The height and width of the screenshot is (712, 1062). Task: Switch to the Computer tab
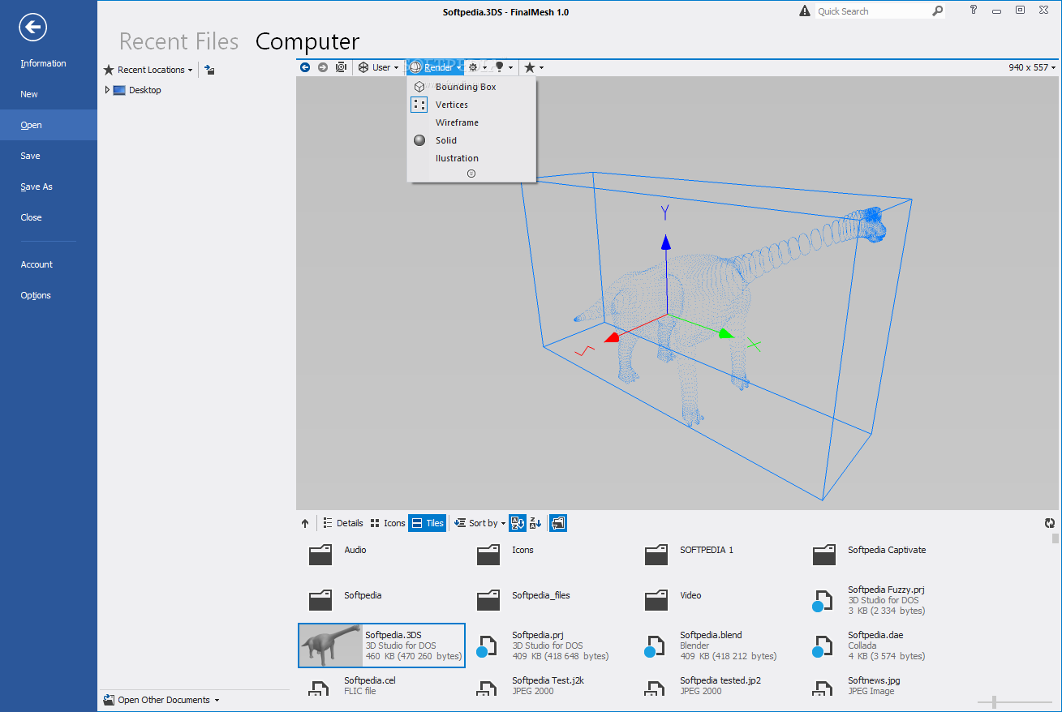coord(307,41)
